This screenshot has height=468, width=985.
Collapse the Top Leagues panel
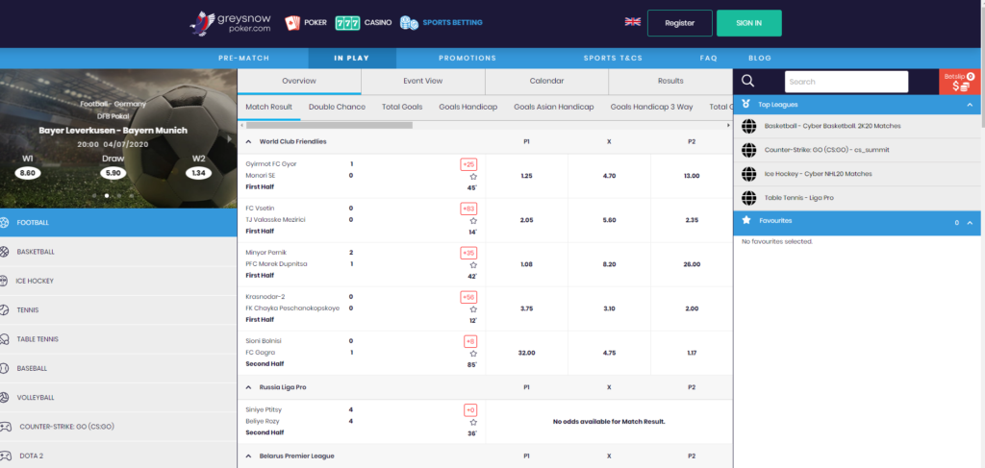[970, 105]
